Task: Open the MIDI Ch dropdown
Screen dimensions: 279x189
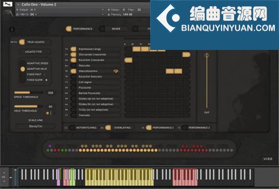Action: (x=103, y=15)
